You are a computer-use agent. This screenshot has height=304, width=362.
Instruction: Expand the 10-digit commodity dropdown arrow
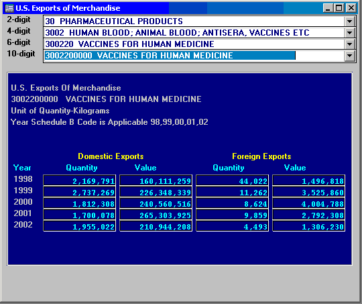[349, 56]
